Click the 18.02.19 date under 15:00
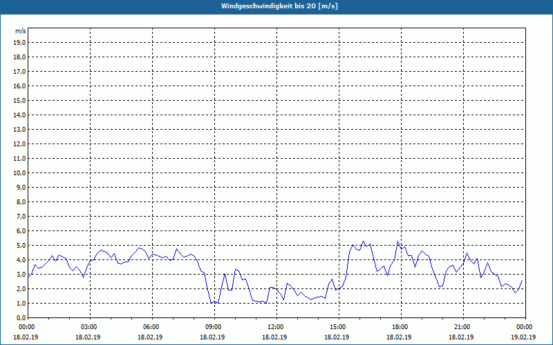 click(337, 337)
